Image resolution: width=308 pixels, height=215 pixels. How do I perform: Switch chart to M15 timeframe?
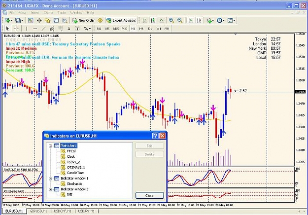pyautogui.click(x=116, y=29)
